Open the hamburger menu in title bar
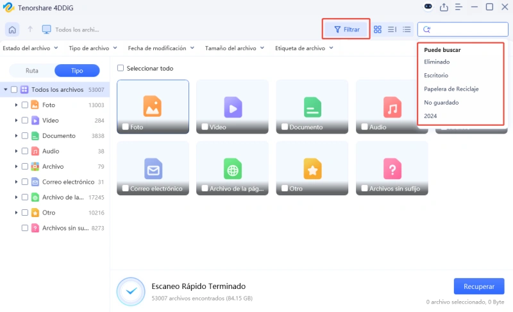 click(459, 7)
